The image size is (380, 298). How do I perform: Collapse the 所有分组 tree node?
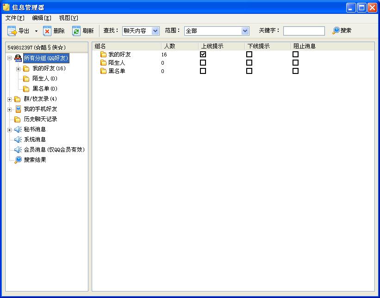click(x=9, y=58)
